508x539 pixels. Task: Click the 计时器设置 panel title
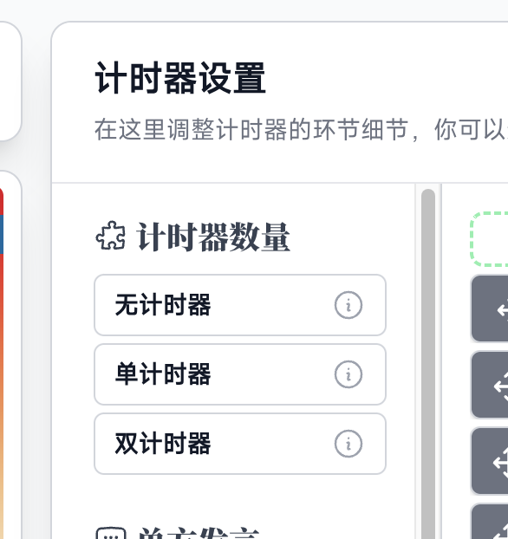pos(180,78)
